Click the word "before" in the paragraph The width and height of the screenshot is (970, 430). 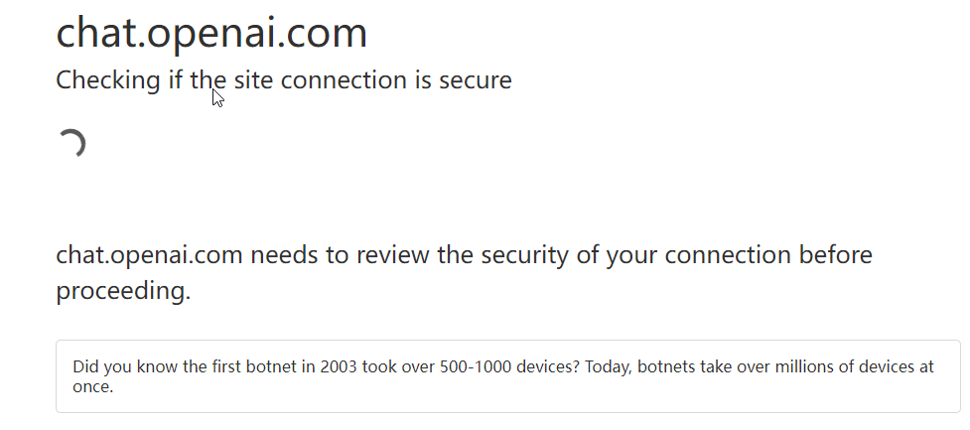click(835, 255)
